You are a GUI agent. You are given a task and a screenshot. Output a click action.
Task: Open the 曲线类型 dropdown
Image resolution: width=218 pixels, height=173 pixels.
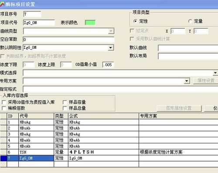111,31
